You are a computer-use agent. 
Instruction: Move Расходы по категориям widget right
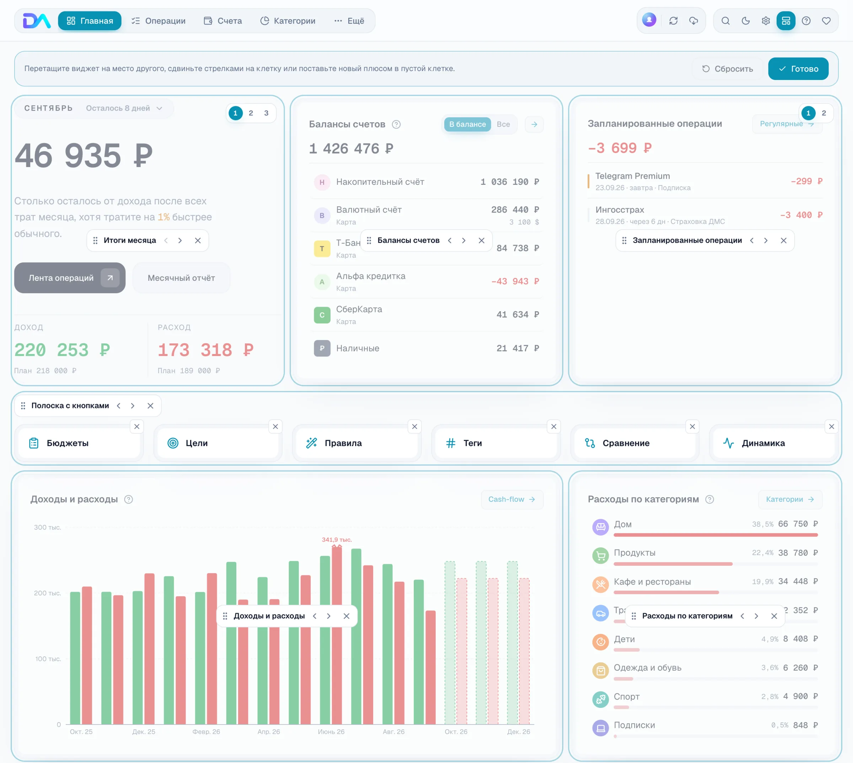tap(756, 616)
